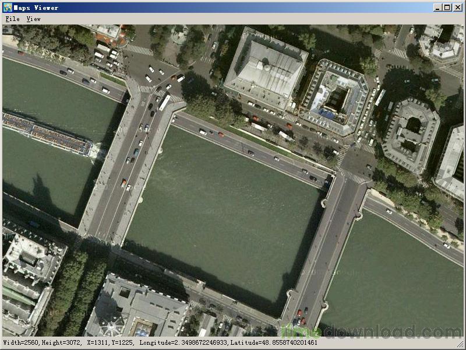This screenshot has width=466, height=350.
Task: Click a red car on the lower right bridge
Action: coord(300,312)
